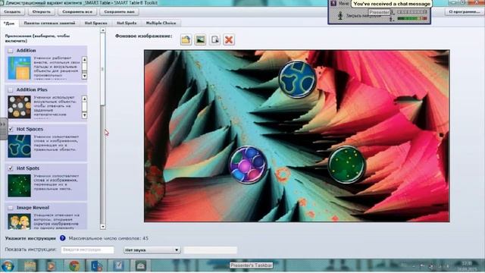Image resolution: width=485 pixels, height=273 pixels.
Task: Switch to the Multiple Choice tab
Action: [x=161, y=24]
